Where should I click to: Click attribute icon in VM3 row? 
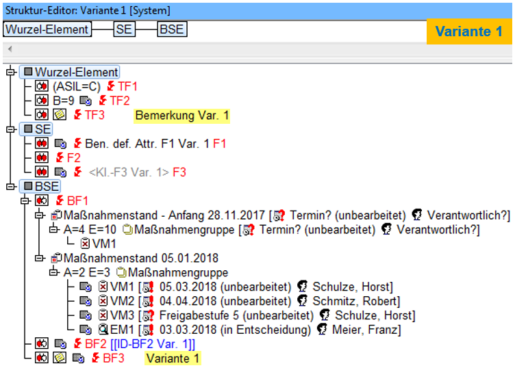(86, 315)
